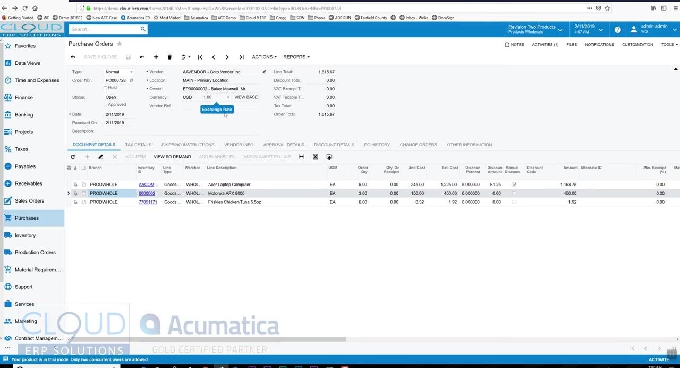Screen dimensions: 680x368
Task: Switch to the VENDOR INFO tab
Action: pyautogui.click(x=239, y=145)
